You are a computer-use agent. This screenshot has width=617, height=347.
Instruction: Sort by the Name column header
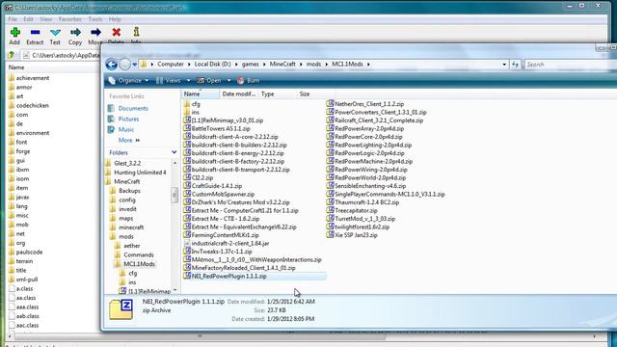201,94
